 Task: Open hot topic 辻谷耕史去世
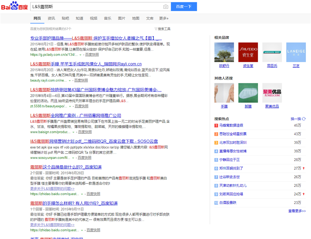coord(229,177)
